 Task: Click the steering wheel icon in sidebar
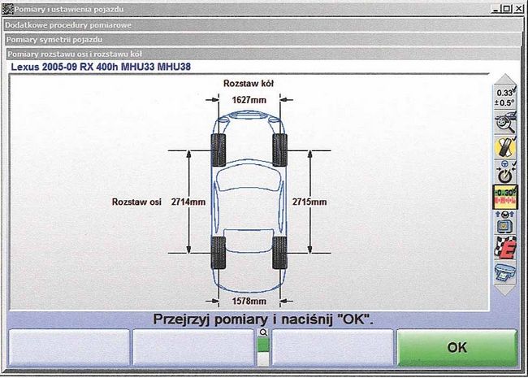pos(505,172)
